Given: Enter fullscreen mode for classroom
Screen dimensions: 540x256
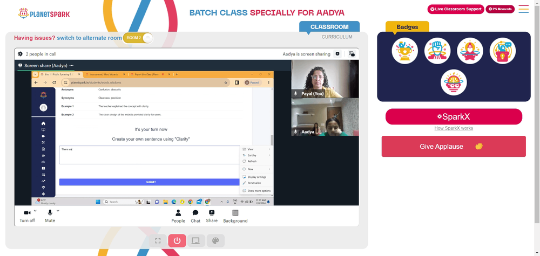Looking at the screenshot, I should [158, 241].
